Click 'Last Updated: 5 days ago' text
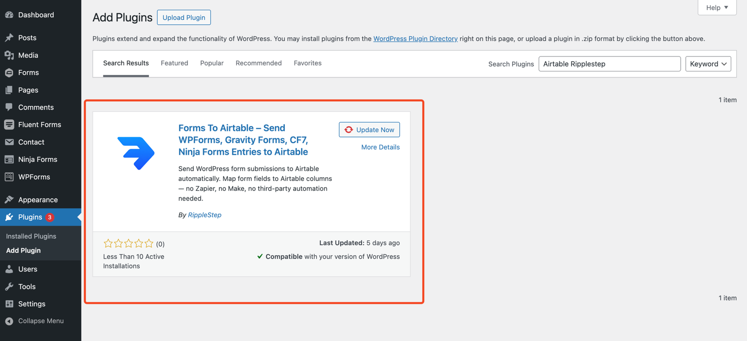Image resolution: width=747 pixels, height=341 pixels. tap(359, 243)
